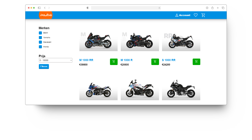
Task: View the S 1000 RR motorcycle image
Action: point(181,41)
